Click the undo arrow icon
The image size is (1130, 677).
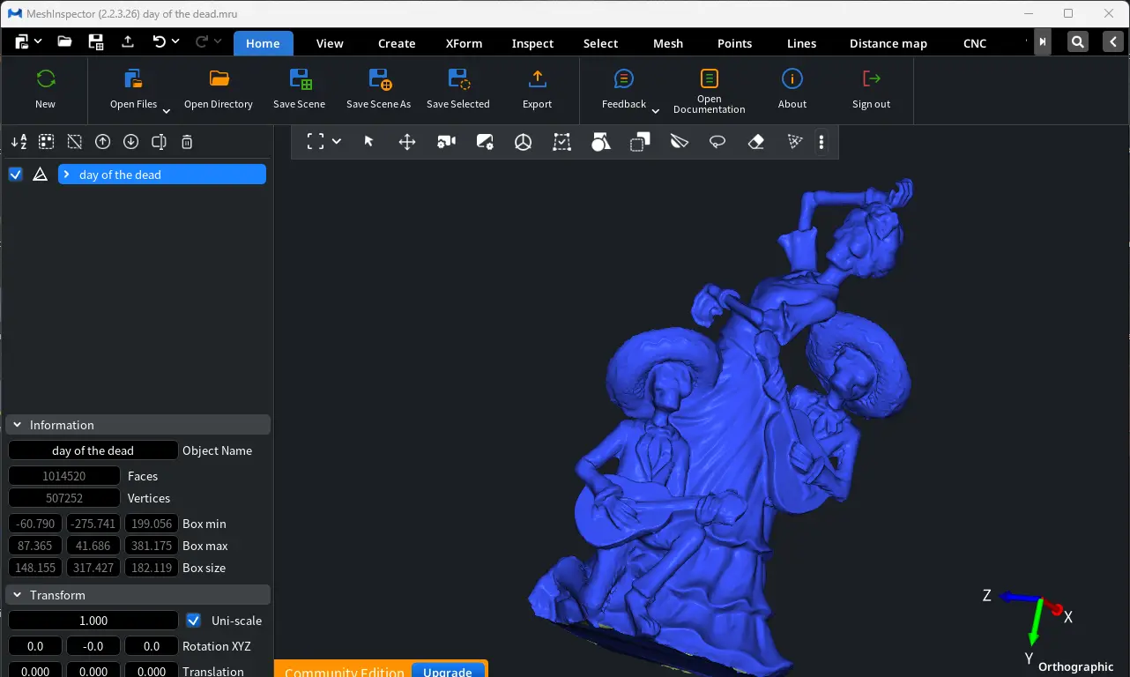[159, 41]
